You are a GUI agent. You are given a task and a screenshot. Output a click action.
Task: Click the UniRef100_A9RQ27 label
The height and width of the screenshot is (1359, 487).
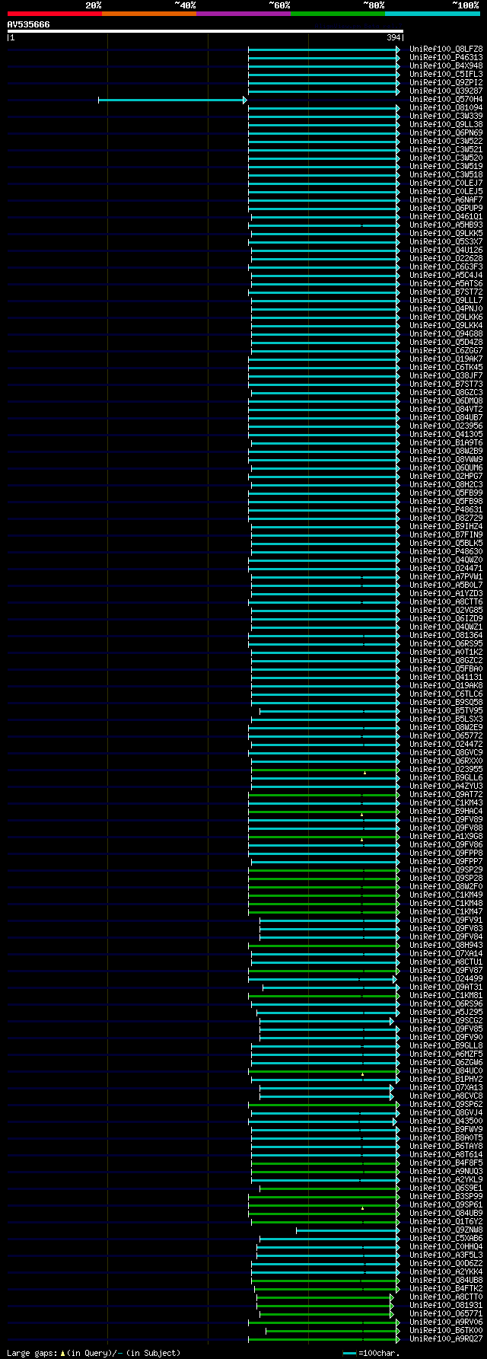(446, 1338)
